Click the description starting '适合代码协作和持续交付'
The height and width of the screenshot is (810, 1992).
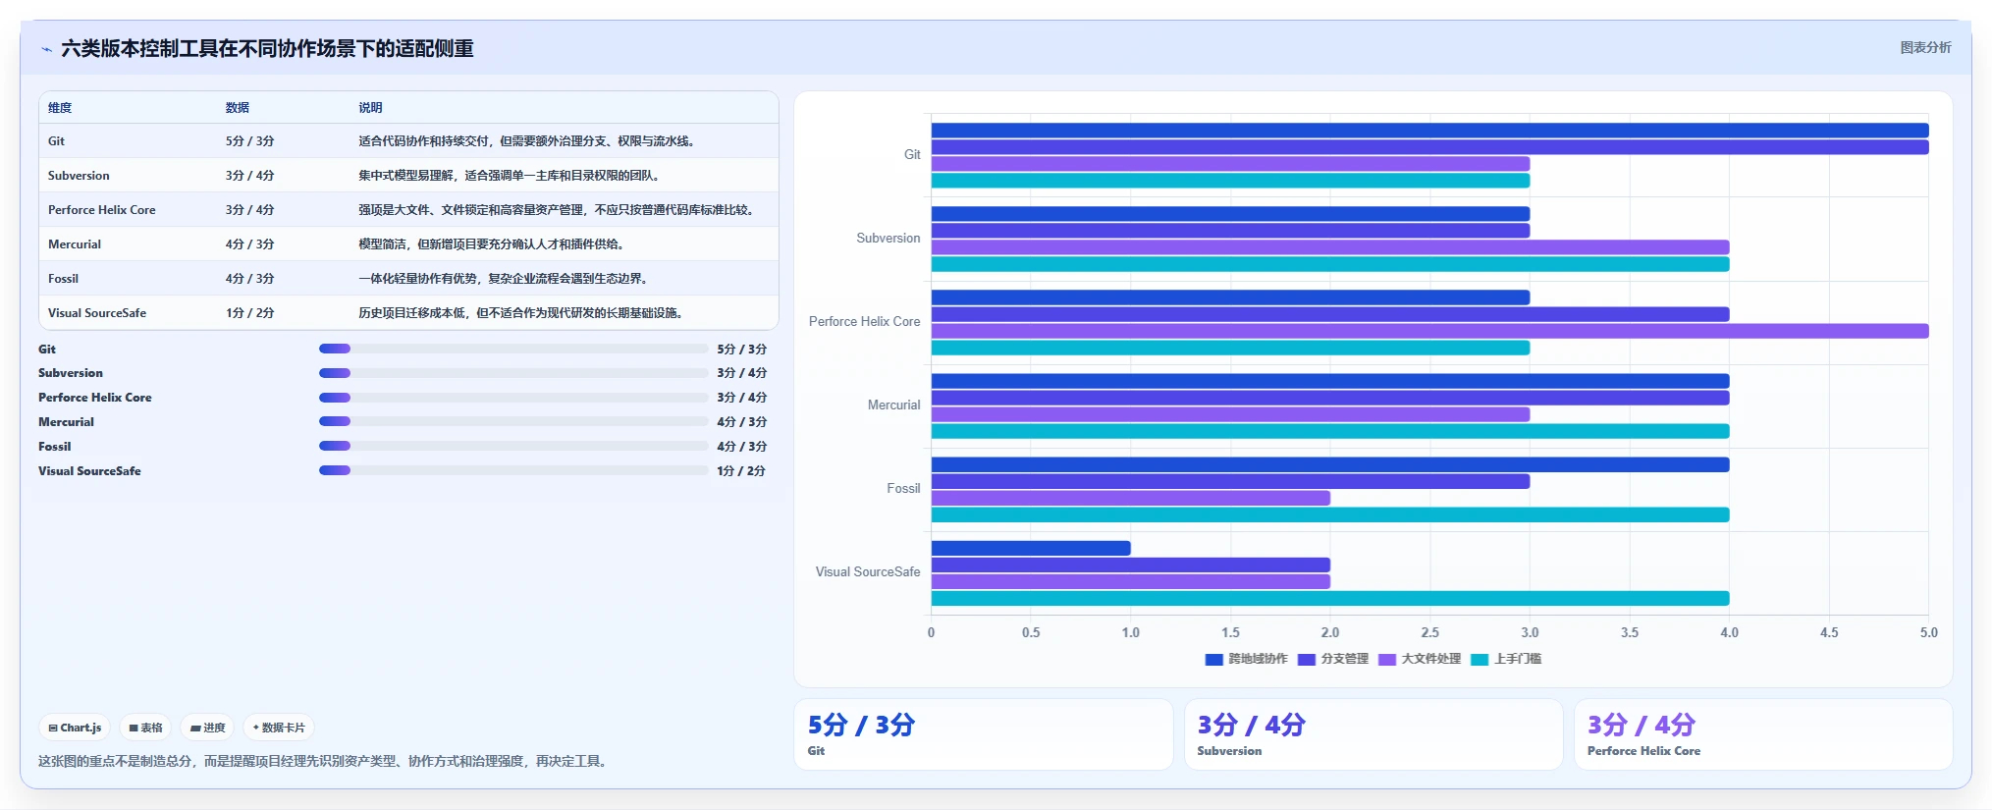[x=529, y=141]
